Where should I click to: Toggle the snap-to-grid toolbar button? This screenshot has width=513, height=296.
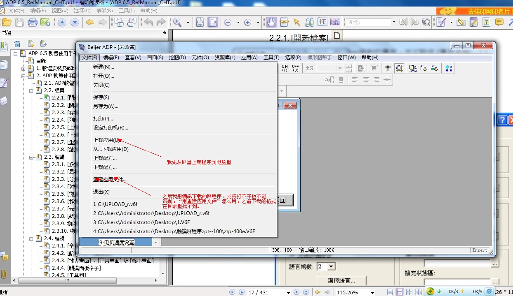click(399, 68)
